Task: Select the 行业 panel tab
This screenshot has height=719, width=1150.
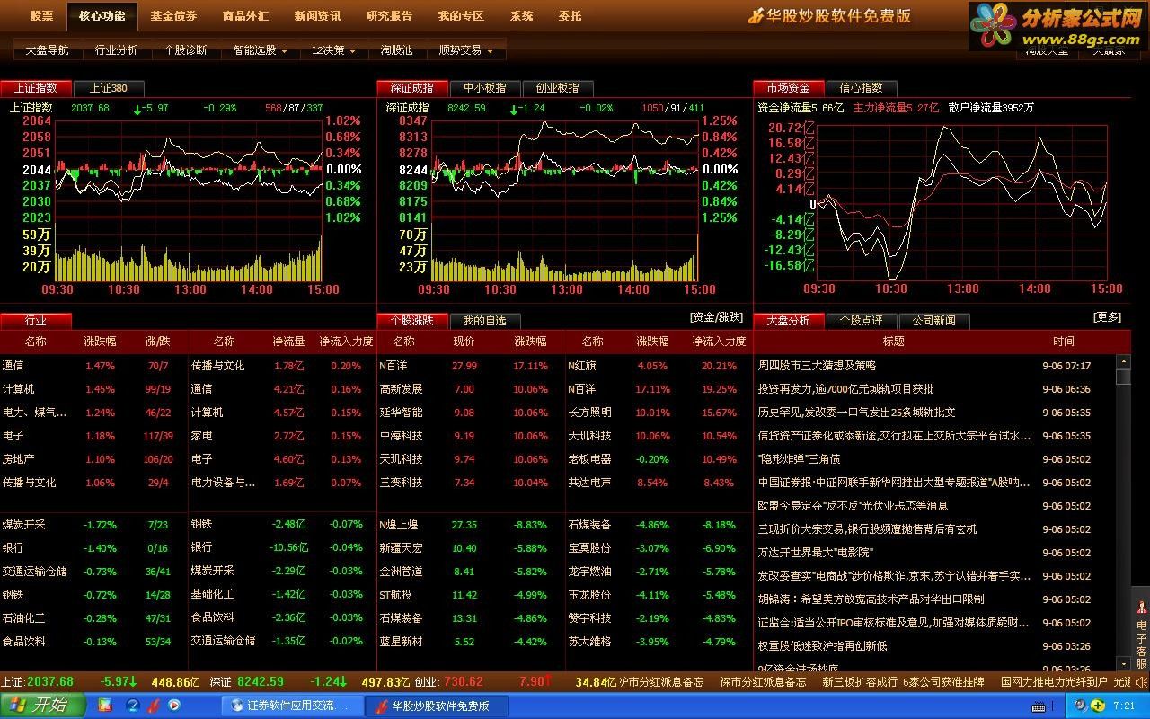Action: click(36, 321)
